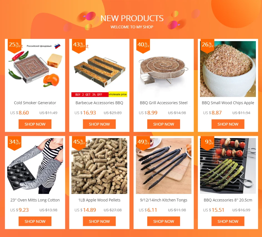Open the BBQ Small Wood Chips Apple title

click(228, 103)
